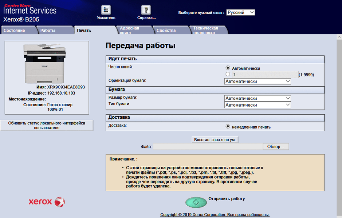Image resolution: width=342 pixels, height=218 pixels.
Task: Open the Справка help icon
Action: coord(146,10)
